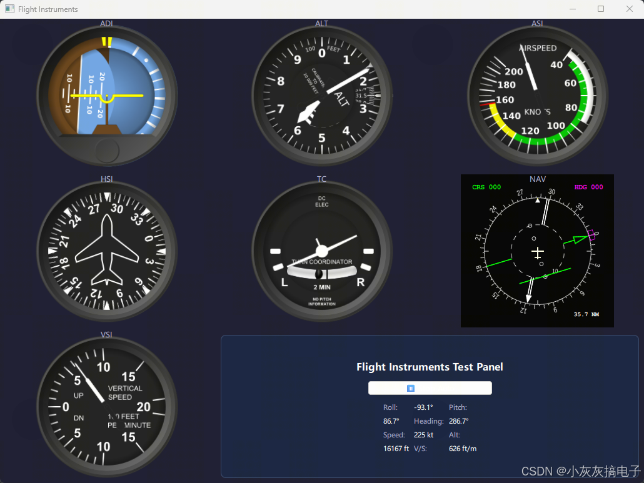Click the ALT altimeter gauge
The height and width of the screenshot is (483, 644).
point(321,96)
